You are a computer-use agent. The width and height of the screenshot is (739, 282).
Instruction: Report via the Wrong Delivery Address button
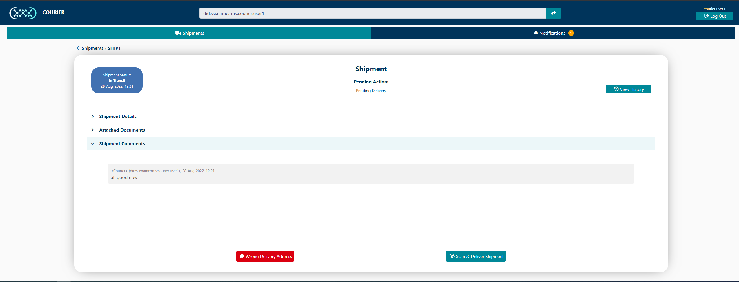265,256
